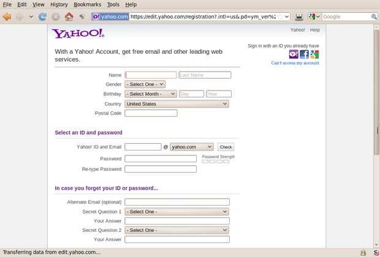Reload the page with the refresh icon

tap(42, 17)
